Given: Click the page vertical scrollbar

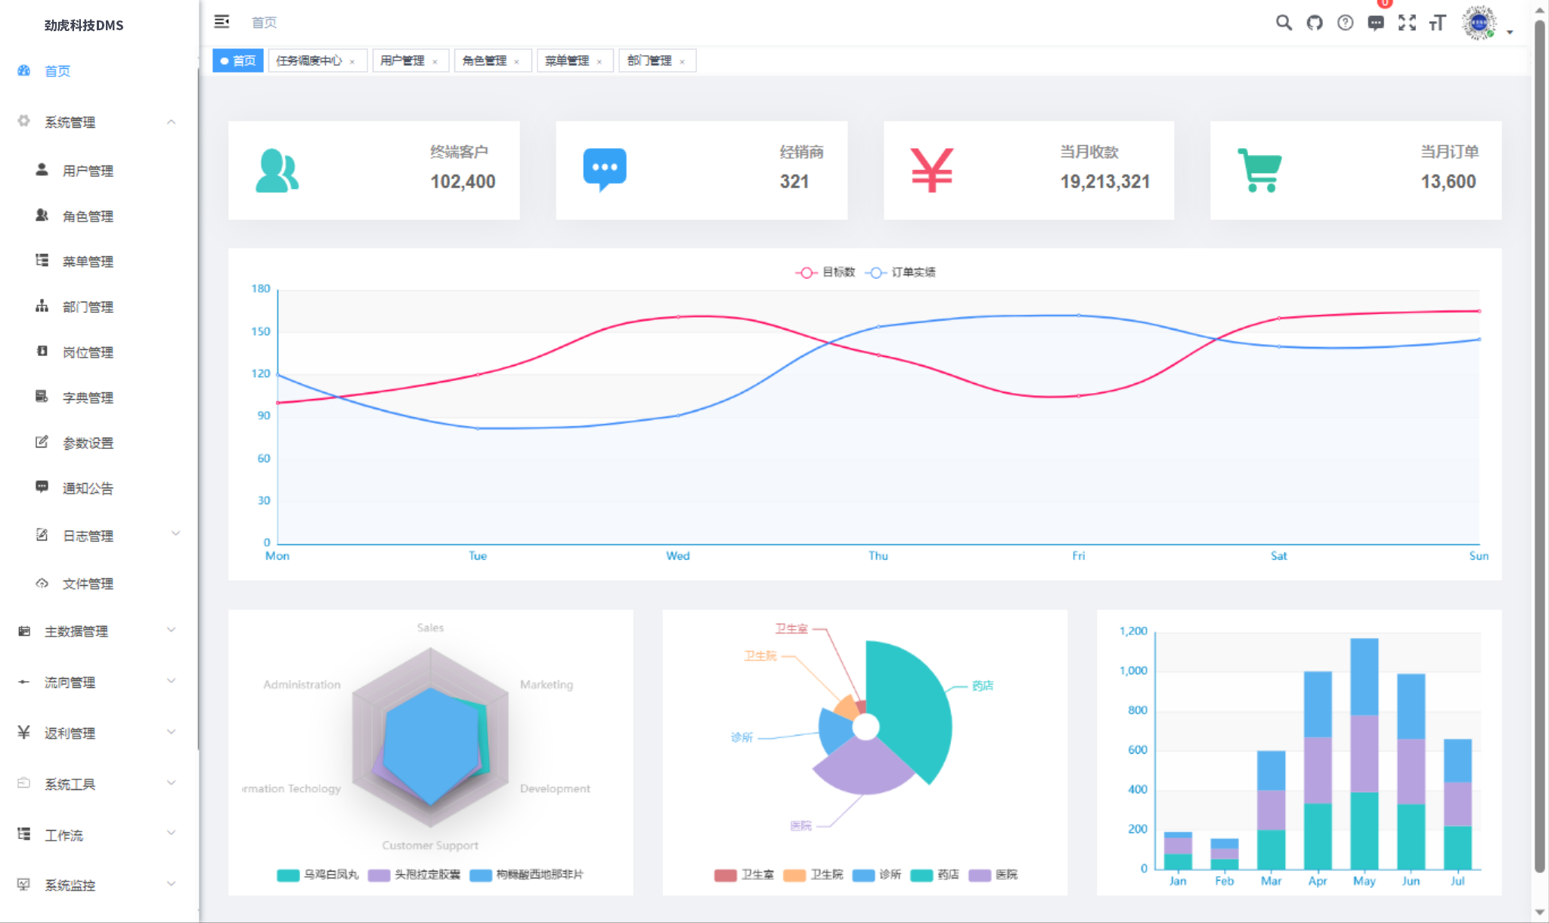Looking at the screenshot, I should click(x=1540, y=454).
